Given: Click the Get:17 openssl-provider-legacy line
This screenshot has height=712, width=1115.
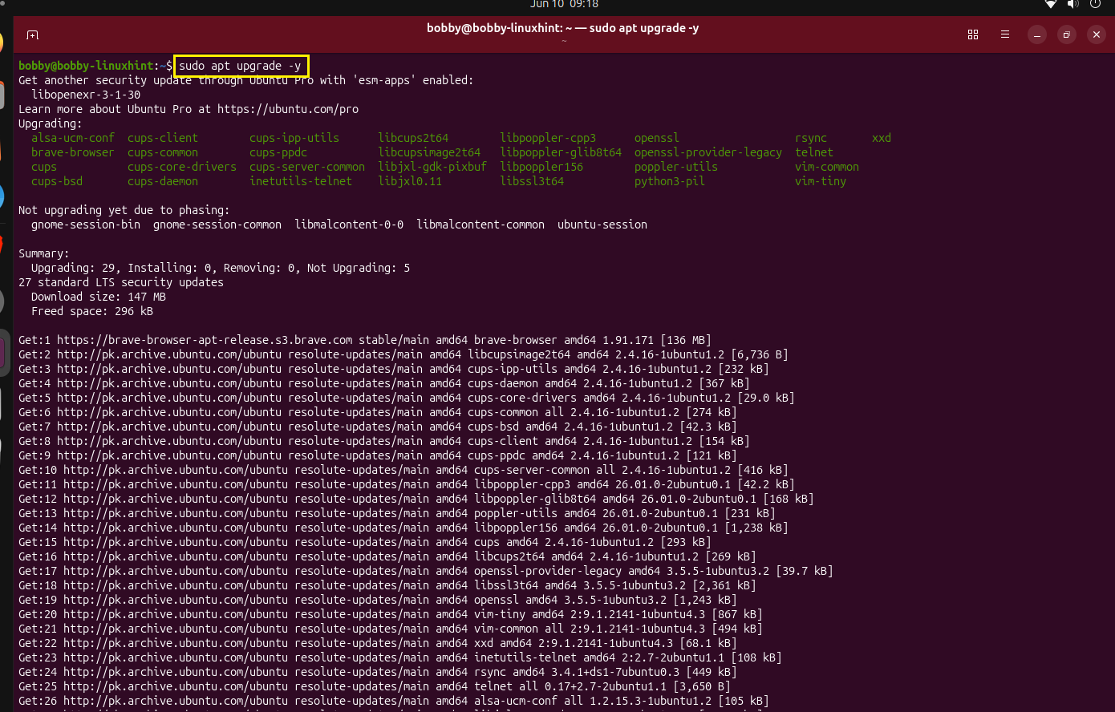Looking at the screenshot, I should point(426,571).
